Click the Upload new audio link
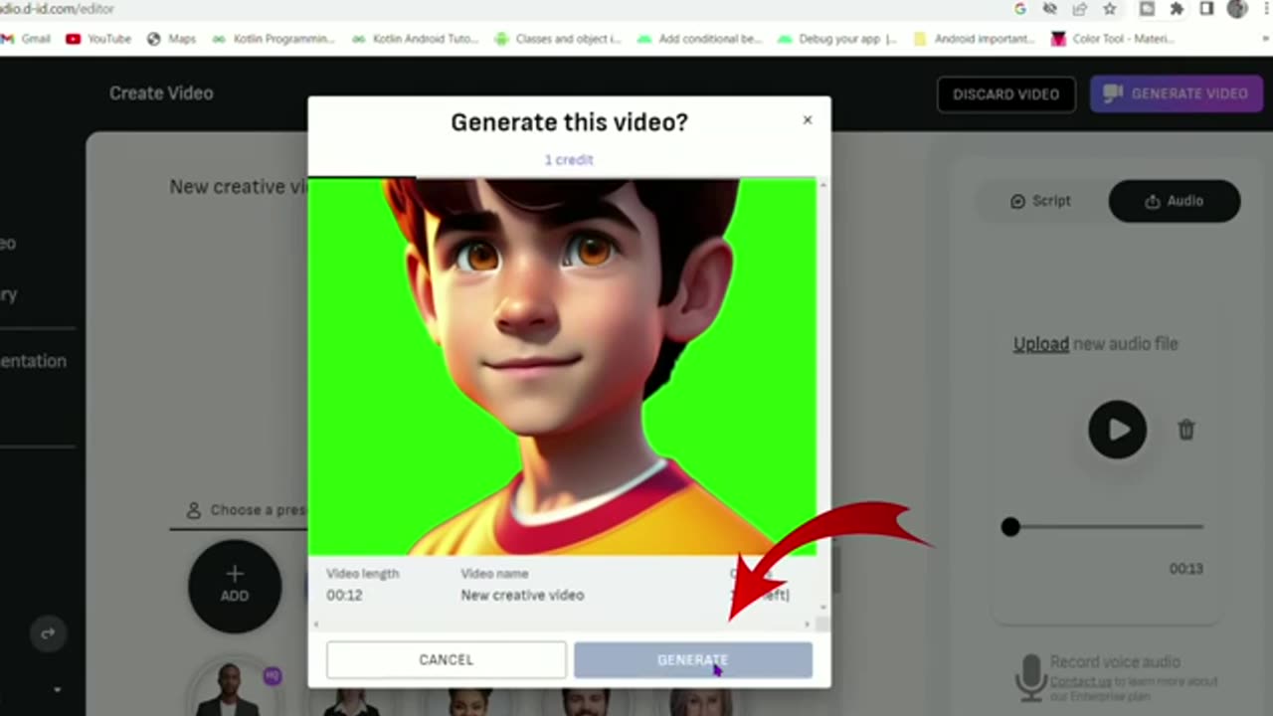Image resolution: width=1273 pixels, height=716 pixels. pos(1040,344)
